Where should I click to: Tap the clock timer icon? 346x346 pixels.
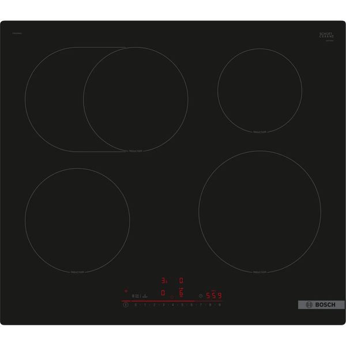[x=200, y=296]
